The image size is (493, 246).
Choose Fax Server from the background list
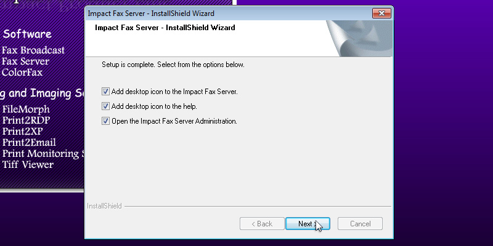(25, 61)
